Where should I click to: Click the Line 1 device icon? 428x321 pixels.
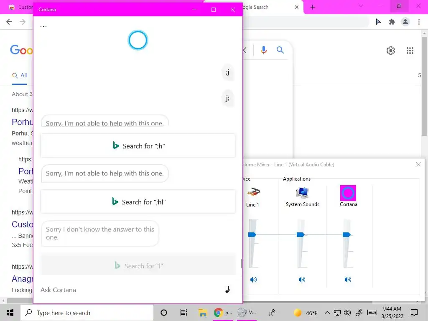click(253, 192)
